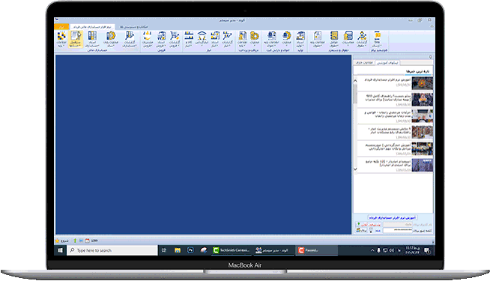Screen dimensions: 490x281
Task: Open accounting reports (گزارشات حسابداری) icon
Action: point(130,39)
